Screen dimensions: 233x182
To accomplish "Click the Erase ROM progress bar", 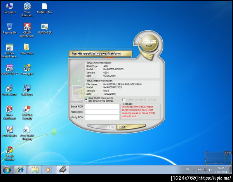I will coord(102,106).
